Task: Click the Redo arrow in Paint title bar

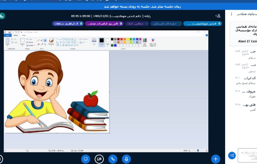Action: pos(19,32)
